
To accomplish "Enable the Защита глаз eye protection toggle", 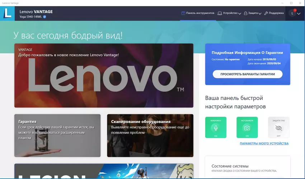I will click(x=278, y=128).
